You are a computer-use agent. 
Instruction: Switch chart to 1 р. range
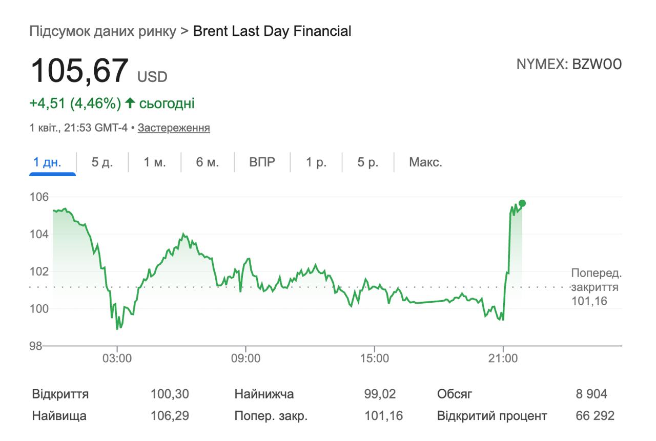click(x=316, y=162)
